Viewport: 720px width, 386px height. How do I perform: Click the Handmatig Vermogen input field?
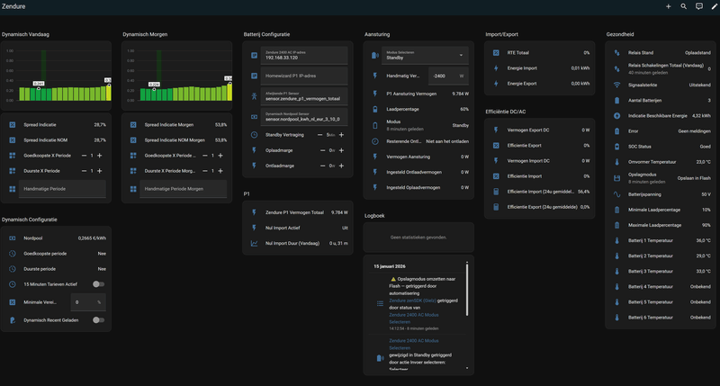point(445,76)
